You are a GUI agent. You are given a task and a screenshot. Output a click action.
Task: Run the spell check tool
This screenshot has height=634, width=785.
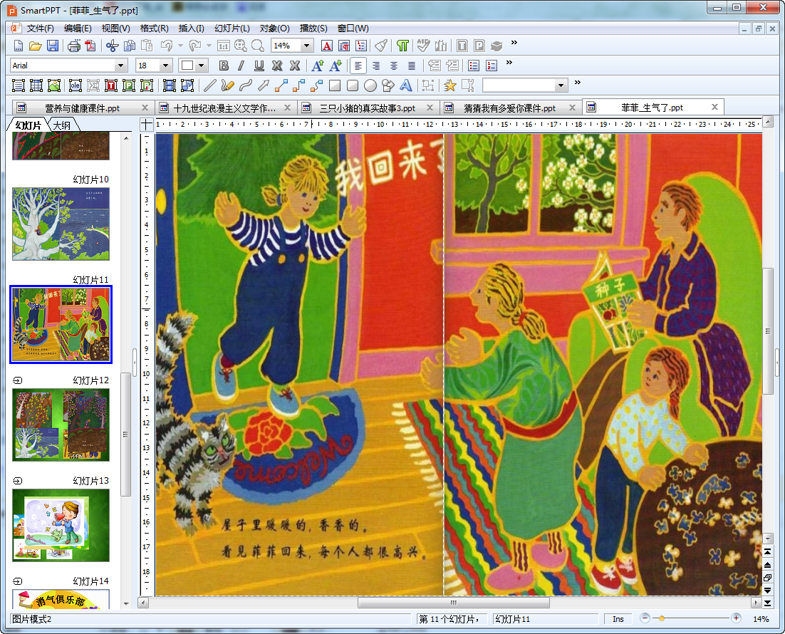pos(424,46)
